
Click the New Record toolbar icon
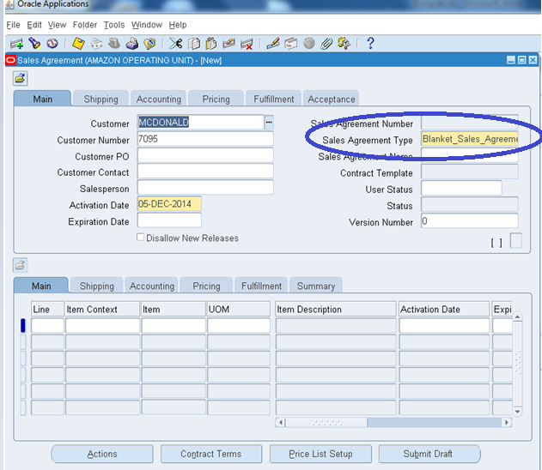[x=16, y=44]
